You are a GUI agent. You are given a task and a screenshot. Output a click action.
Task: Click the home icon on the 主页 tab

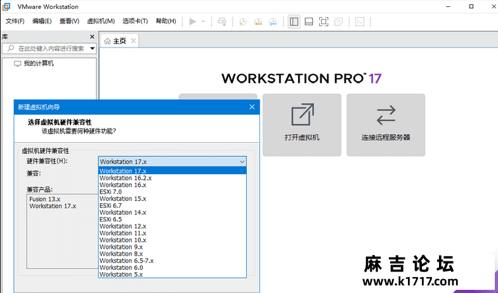click(x=107, y=41)
